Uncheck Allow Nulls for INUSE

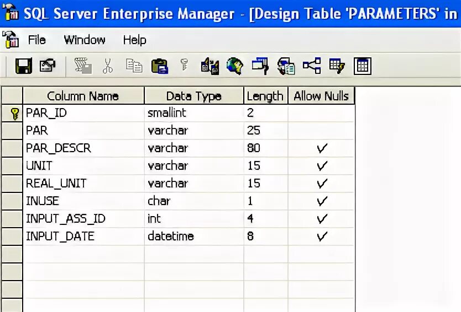pos(321,201)
